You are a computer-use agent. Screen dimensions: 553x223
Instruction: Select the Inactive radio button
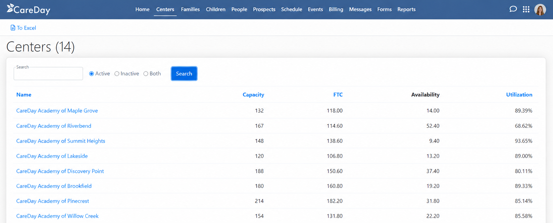pyautogui.click(x=117, y=74)
